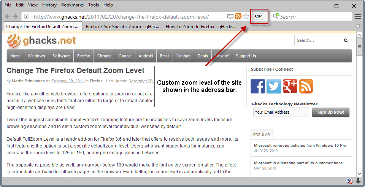Open the Help menu
The width and height of the screenshot is (365, 187).
point(108,5)
